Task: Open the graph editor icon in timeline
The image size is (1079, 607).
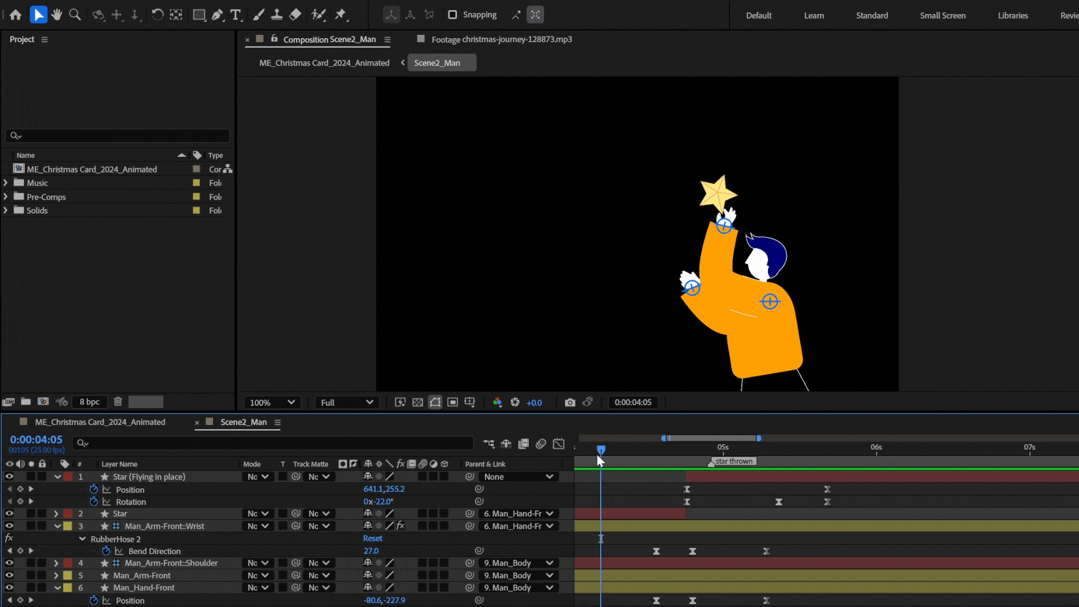Action: pyautogui.click(x=559, y=444)
